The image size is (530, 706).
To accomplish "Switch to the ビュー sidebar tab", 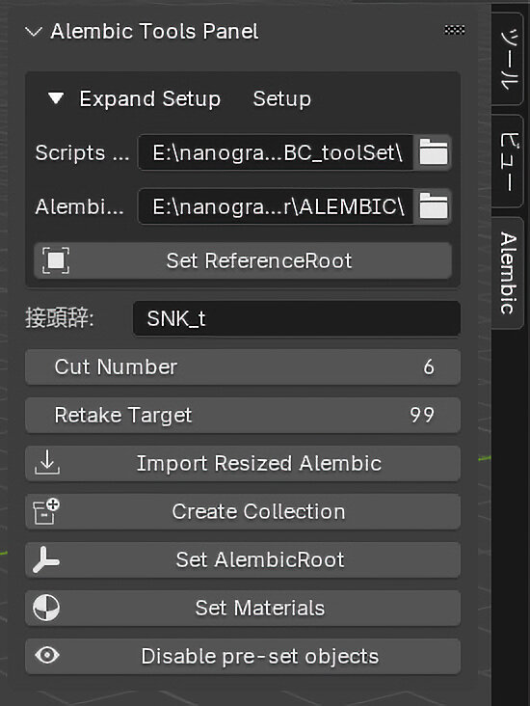I will [508, 161].
